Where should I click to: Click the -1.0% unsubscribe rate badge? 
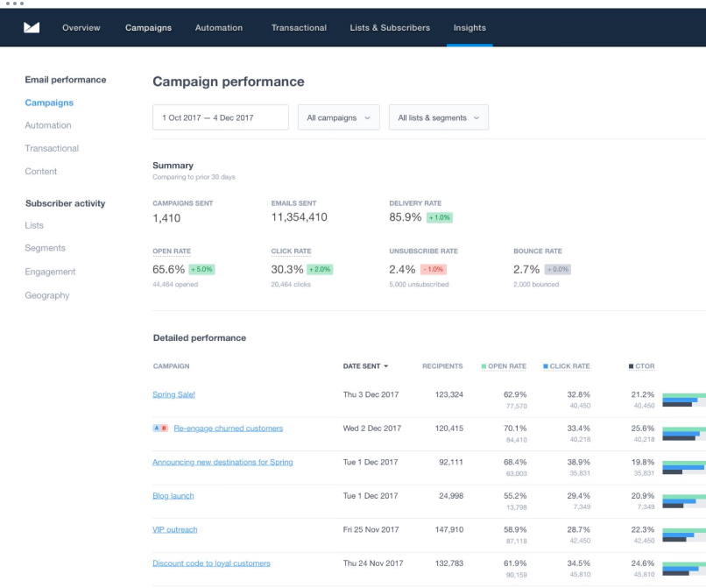pyautogui.click(x=433, y=269)
